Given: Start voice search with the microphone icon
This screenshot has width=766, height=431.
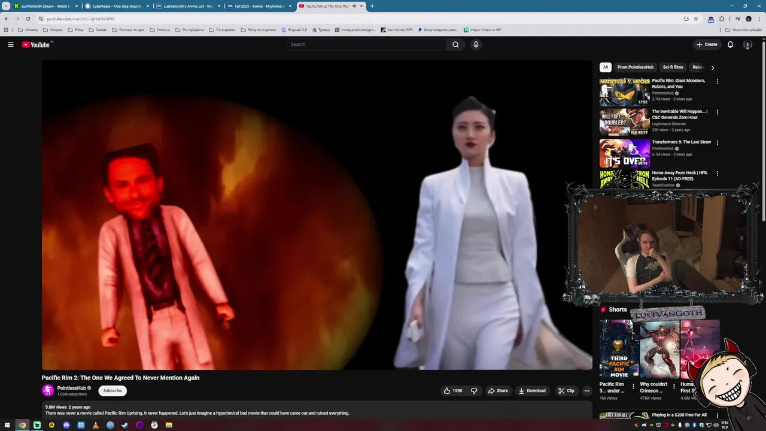Looking at the screenshot, I should tap(476, 44).
